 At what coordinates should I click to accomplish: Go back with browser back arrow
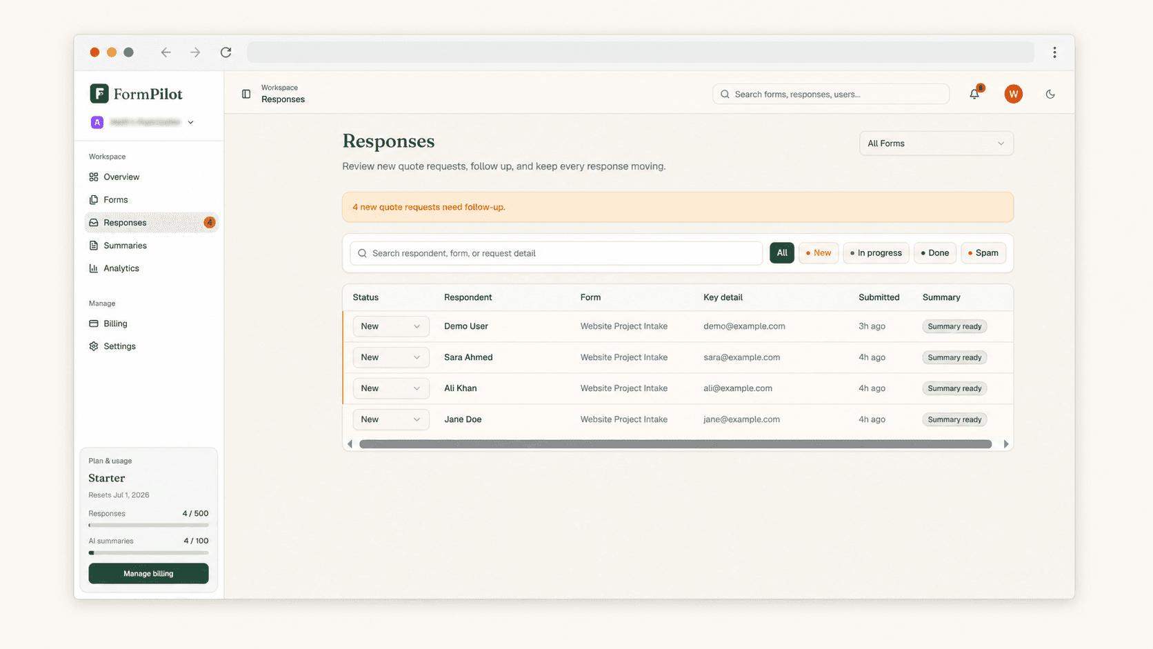tap(166, 52)
